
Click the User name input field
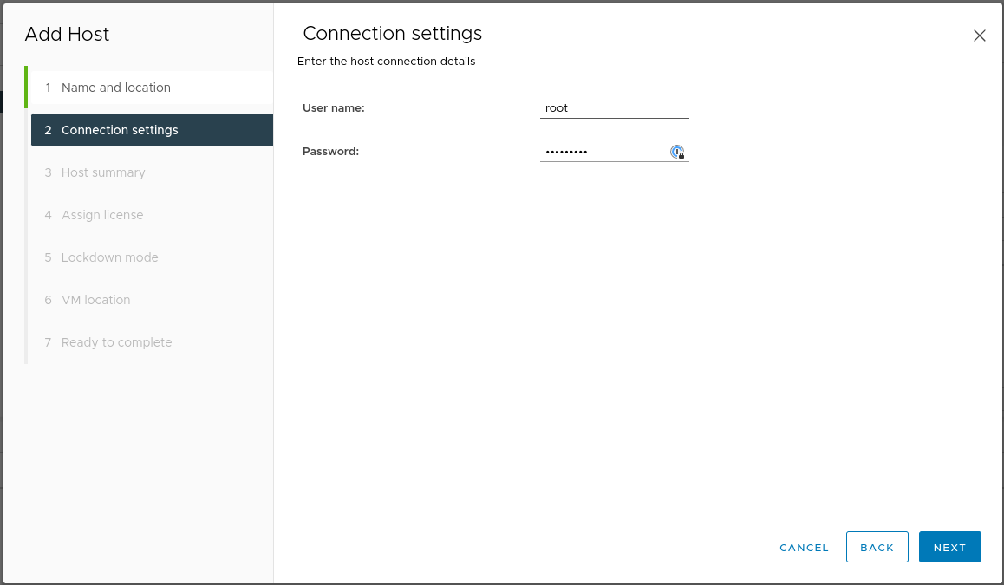pos(613,108)
